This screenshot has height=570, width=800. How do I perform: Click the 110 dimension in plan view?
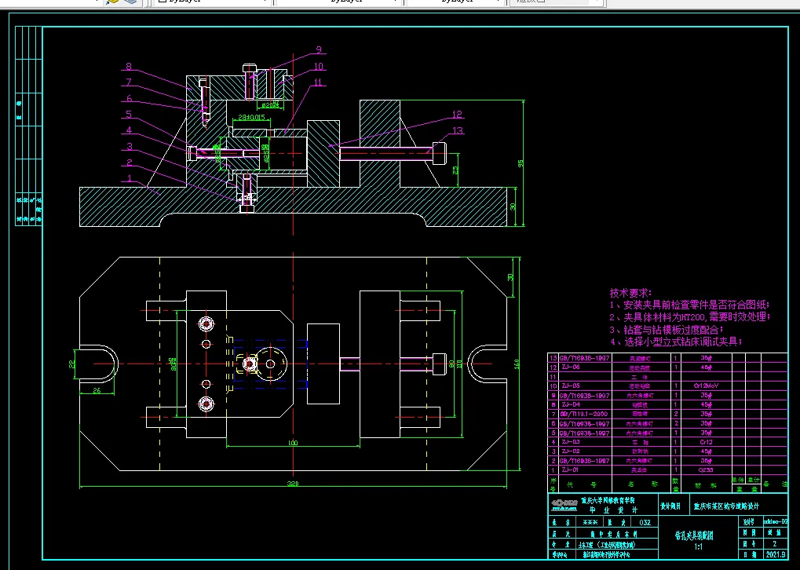[x=459, y=364]
